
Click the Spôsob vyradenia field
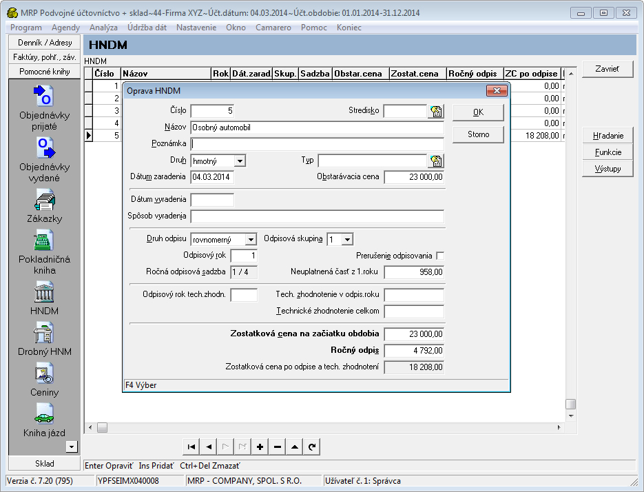[x=317, y=216]
